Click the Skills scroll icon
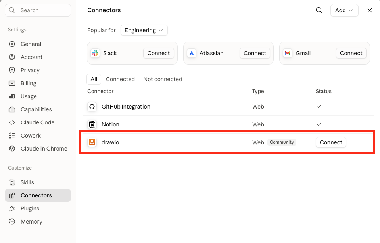380x243 pixels. [x=12, y=182]
